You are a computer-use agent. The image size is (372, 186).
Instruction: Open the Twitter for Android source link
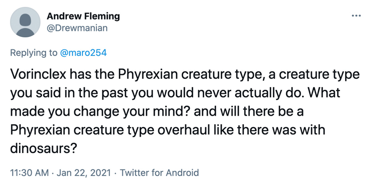click(x=159, y=173)
